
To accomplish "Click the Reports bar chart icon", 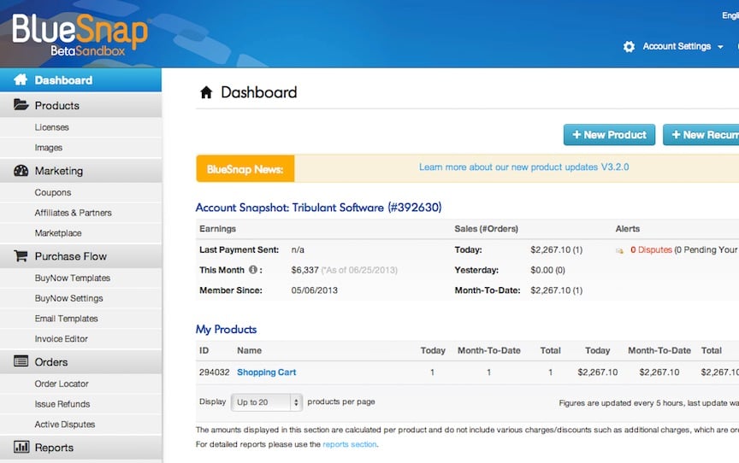I will [21, 447].
